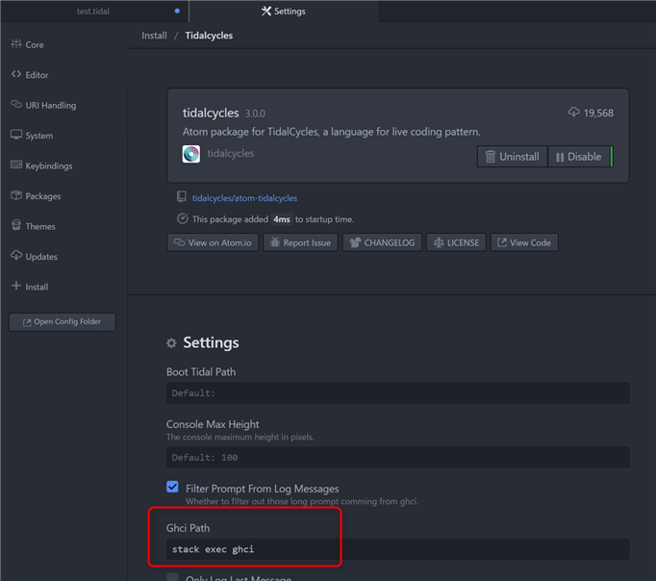Click the tidalcycles package title
The width and height of the screenshot is (656, 581).
(211, 113)
